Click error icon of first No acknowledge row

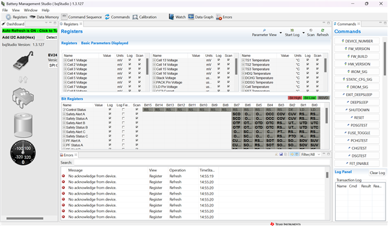point(63,176)
